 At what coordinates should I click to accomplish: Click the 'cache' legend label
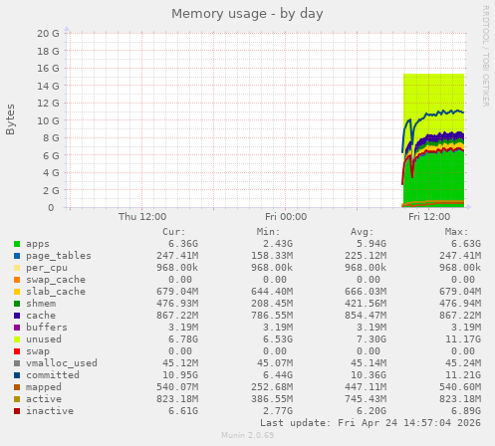click(41, 316)
